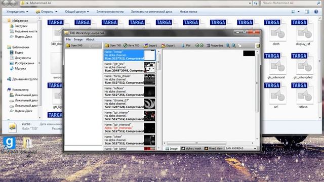The height and width of the screenshot is (182, 324).
Task: Click first magnifier zoom icon
Action: tap(228, 45)
